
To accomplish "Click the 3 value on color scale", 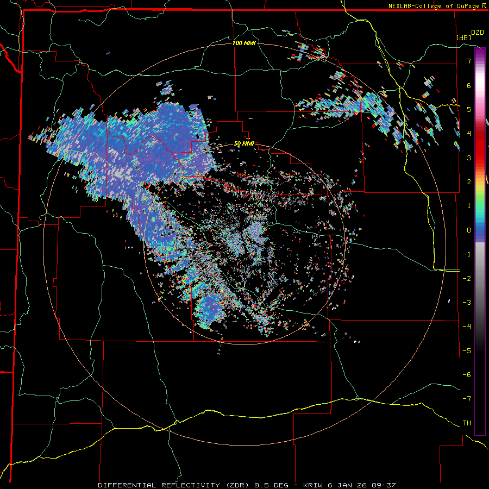I will tap(469, 158).
